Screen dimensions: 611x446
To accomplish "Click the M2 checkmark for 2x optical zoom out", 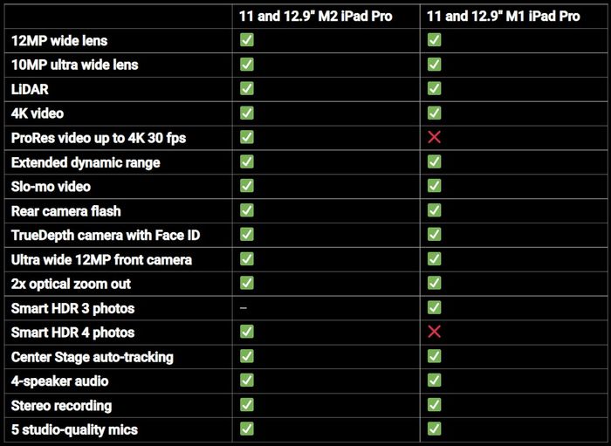I will pyautogui.click(x=247, y=283).
